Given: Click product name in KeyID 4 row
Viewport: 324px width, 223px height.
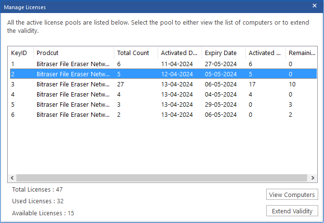Looking at the screenshot, I should (73, 94).
